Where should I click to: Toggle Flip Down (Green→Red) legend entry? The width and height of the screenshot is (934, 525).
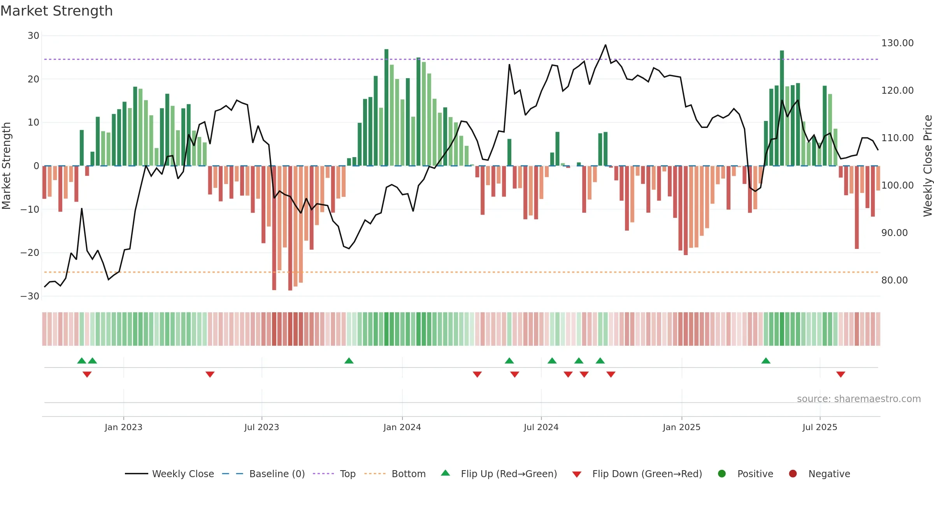coord(637,474)
